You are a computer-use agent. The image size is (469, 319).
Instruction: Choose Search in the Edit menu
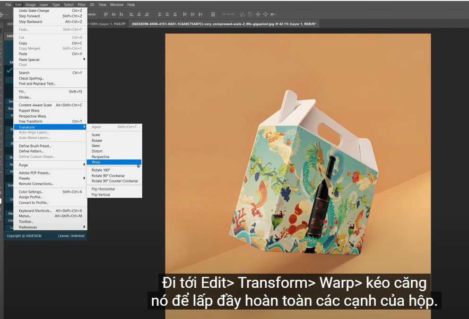click(x=50, y=73)
